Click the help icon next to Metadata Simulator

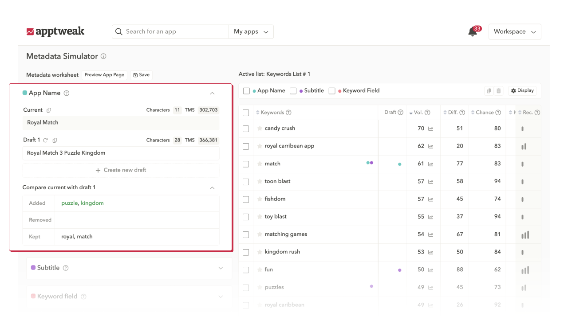click(103, 56)
